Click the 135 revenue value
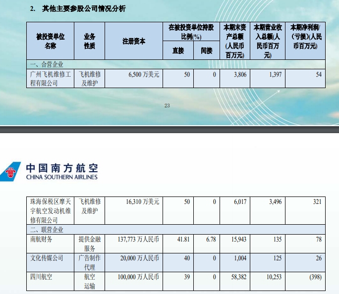Viewport: 339px width, 294px height. click(x=278, y=239)
